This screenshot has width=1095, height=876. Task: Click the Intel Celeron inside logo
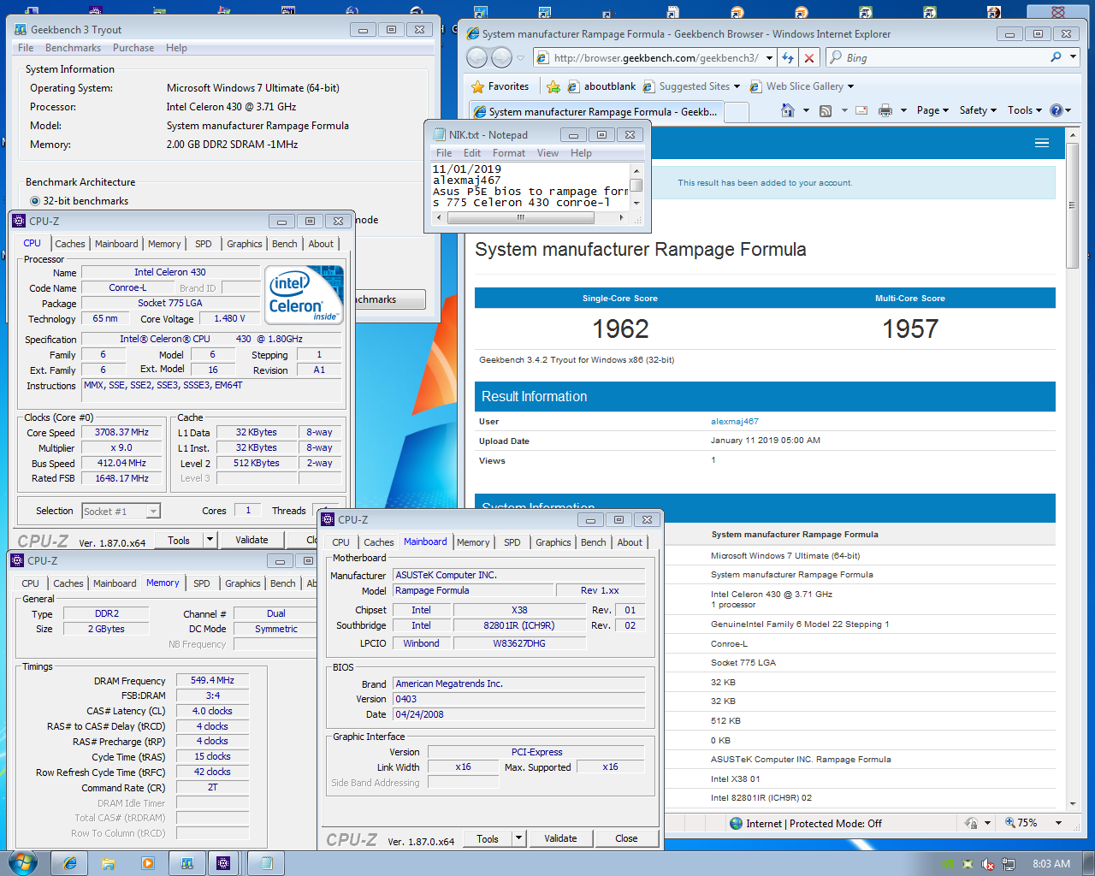304,295
